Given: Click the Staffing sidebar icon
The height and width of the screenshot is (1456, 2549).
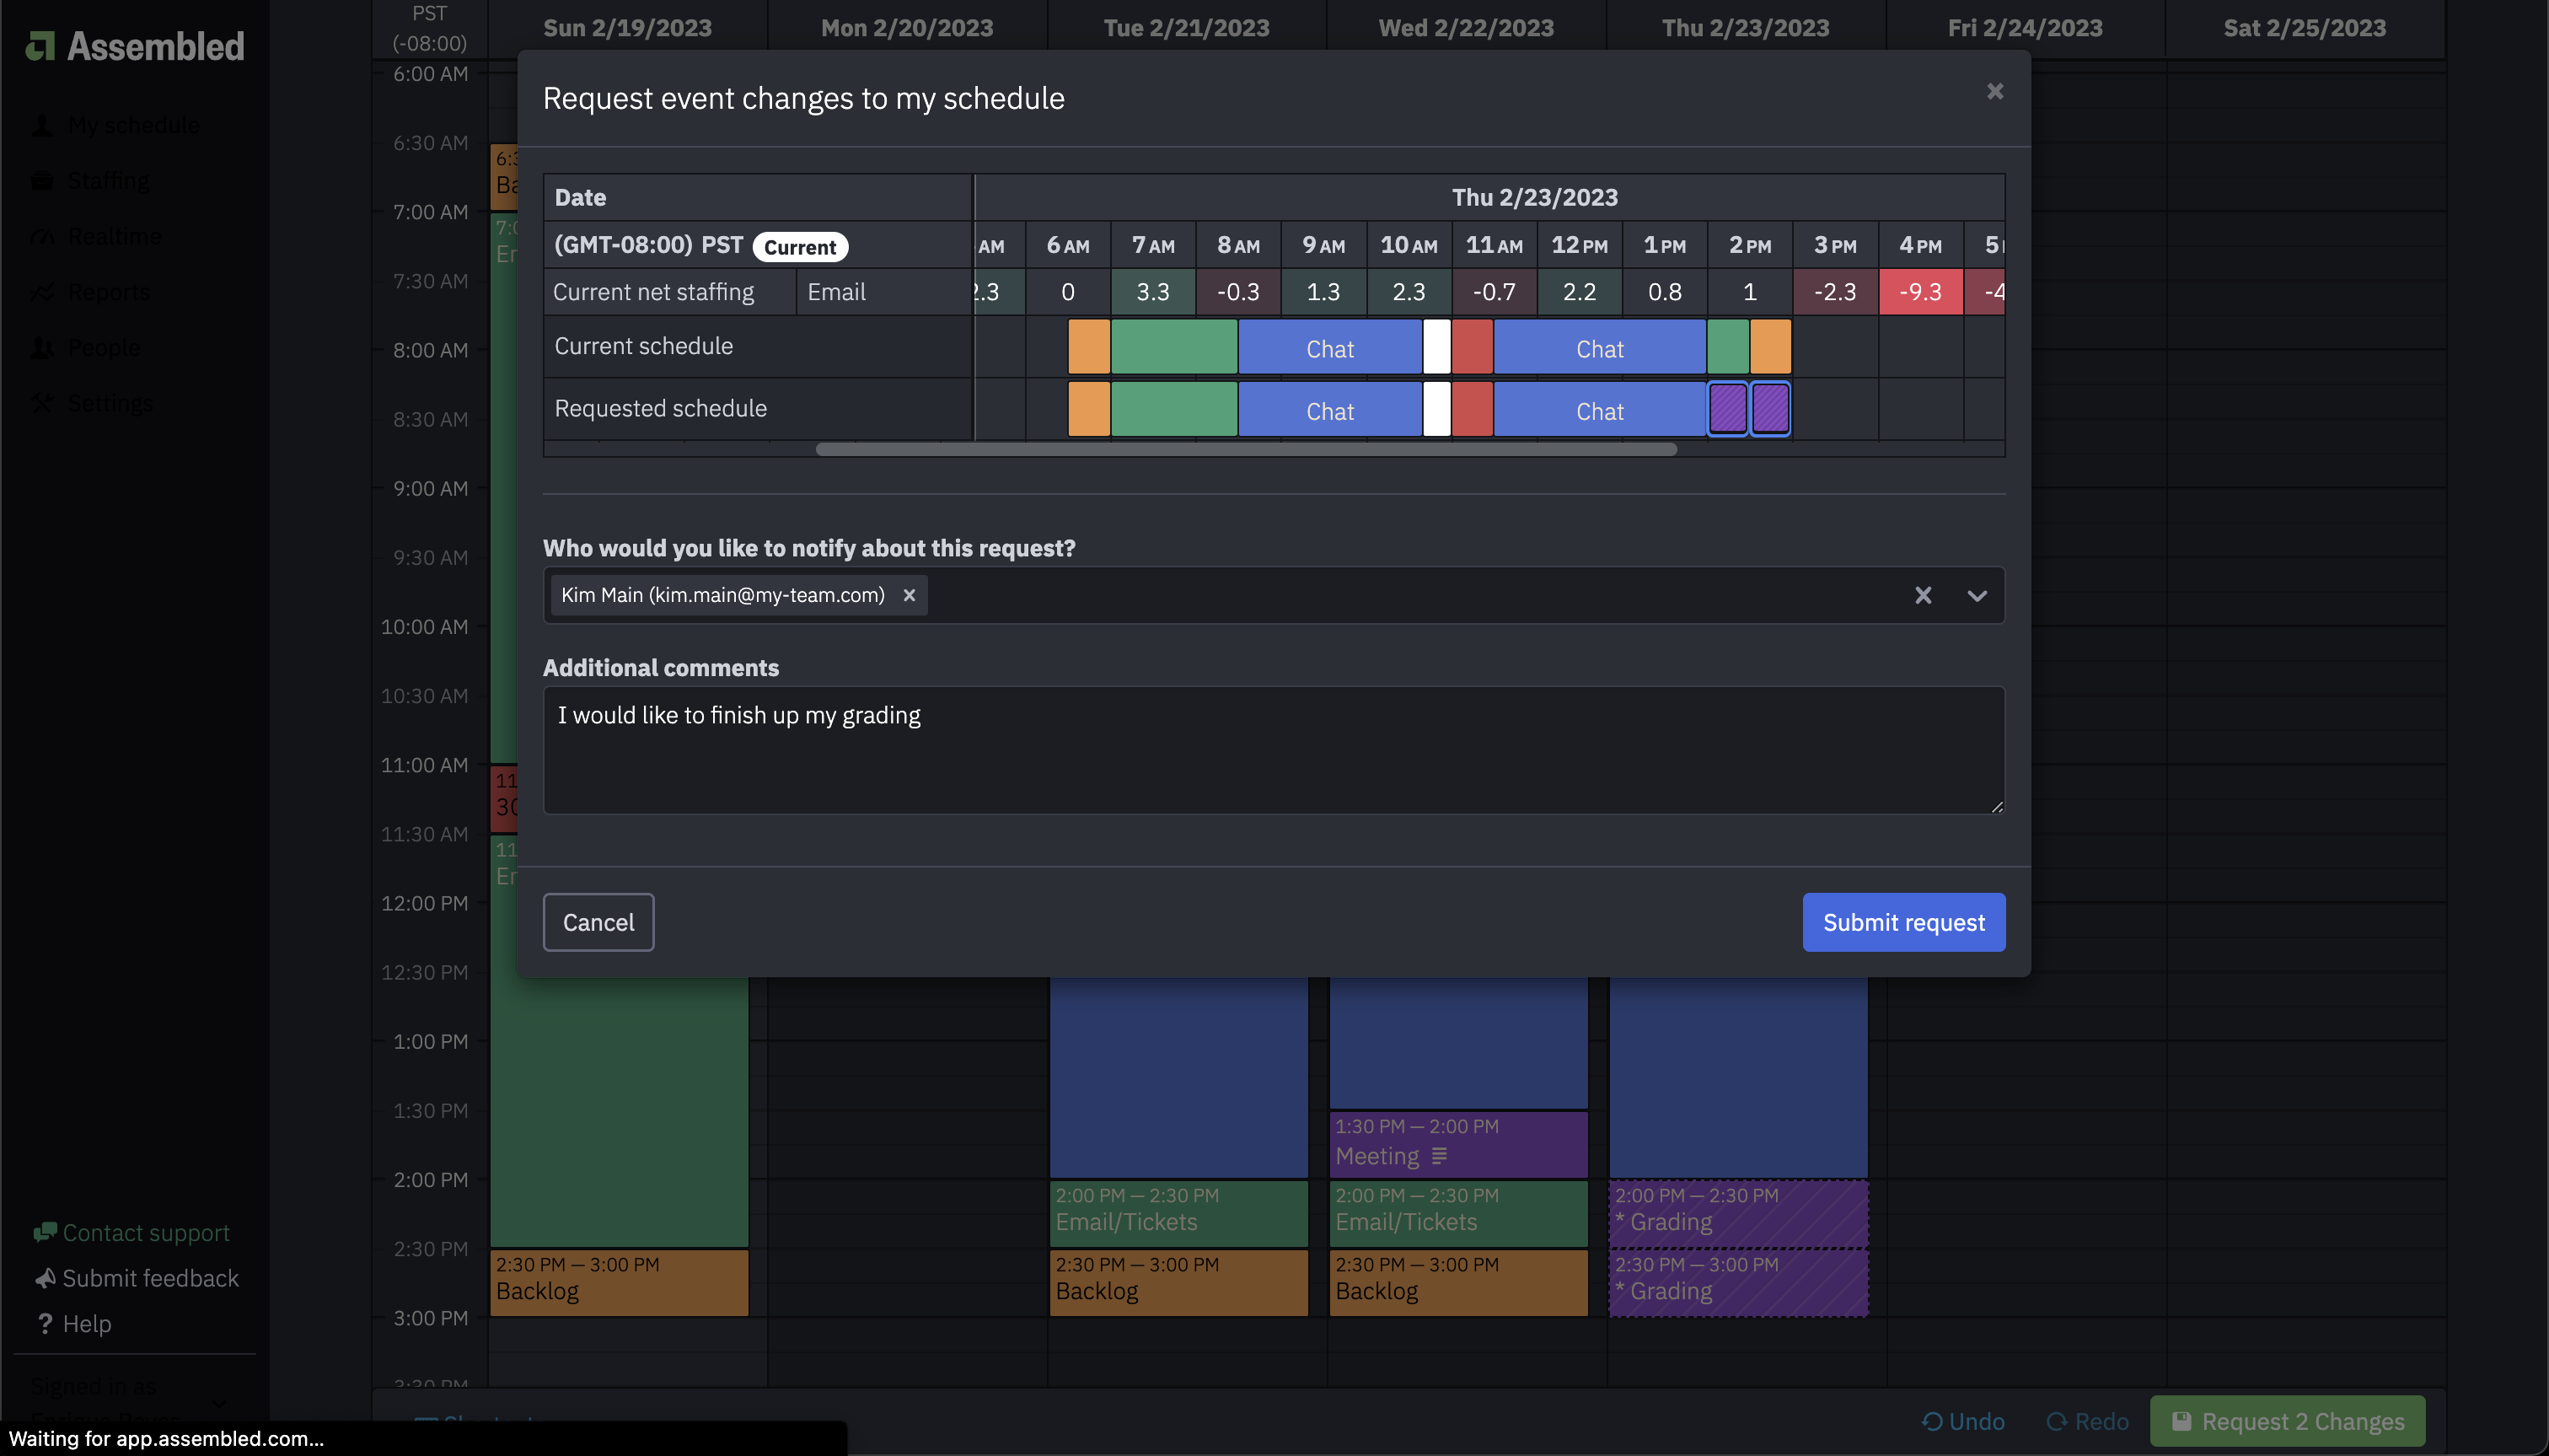Looking at the screenshot, I should pyautogui.click(x=42, y=180).
